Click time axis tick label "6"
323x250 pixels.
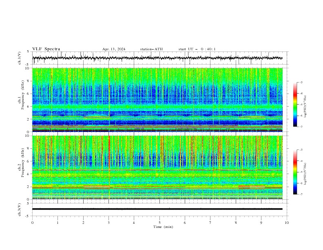tap(185, 223)
